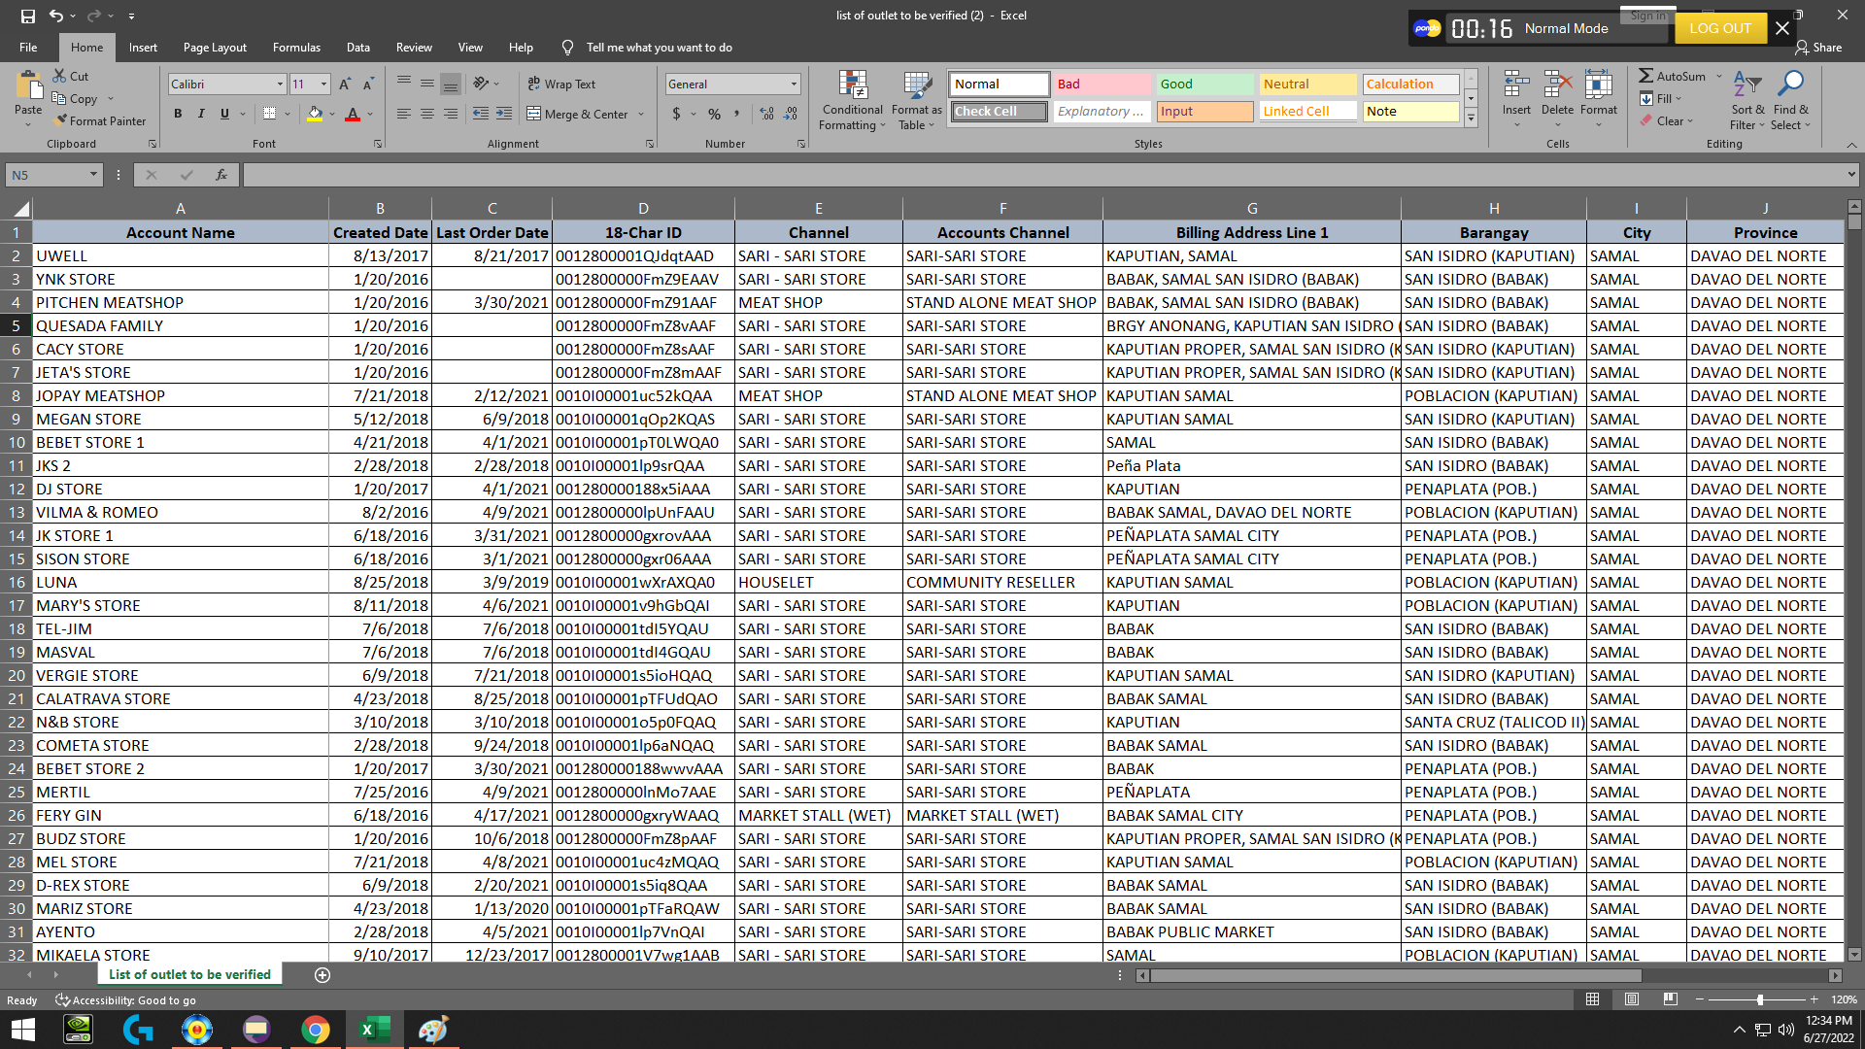Toggle Bold formatting

(178, 114)
